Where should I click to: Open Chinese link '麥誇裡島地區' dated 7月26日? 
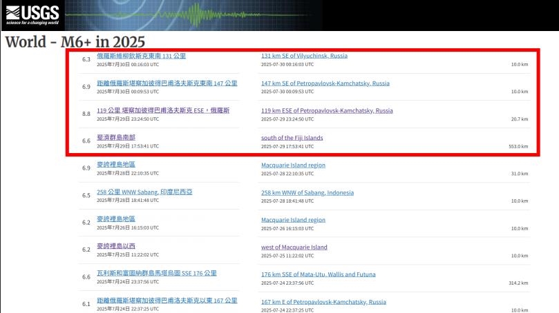point(116,219)
